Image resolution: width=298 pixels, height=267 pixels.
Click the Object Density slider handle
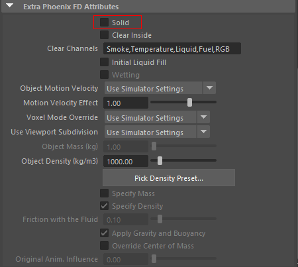click(160, 161)
